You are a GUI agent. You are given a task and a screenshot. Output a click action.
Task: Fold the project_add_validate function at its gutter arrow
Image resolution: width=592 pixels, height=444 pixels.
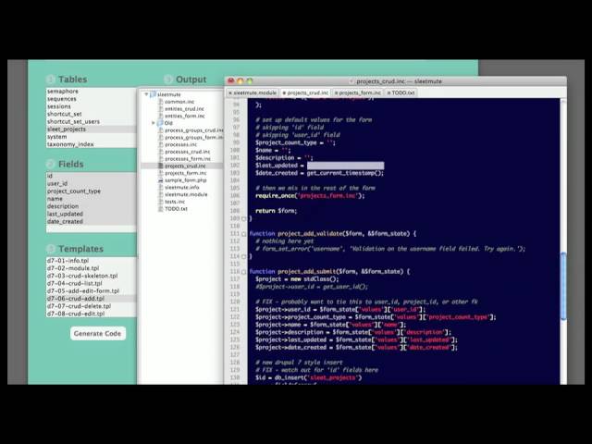point(245,233)
